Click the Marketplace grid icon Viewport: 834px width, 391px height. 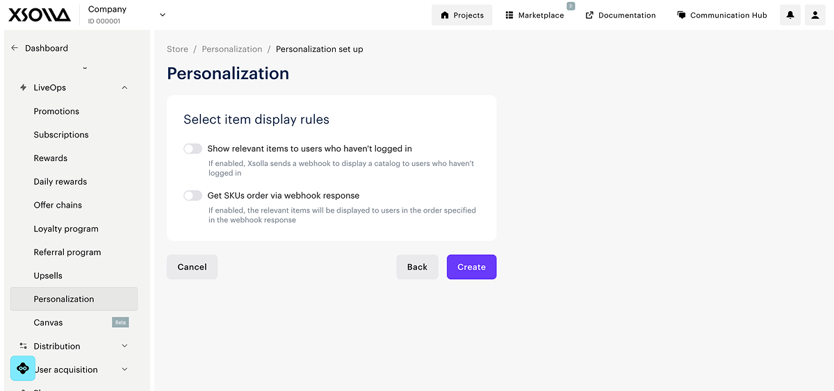tap(509, 15)
